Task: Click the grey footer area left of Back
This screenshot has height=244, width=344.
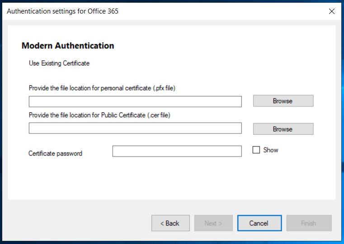Action: (77, 221)
